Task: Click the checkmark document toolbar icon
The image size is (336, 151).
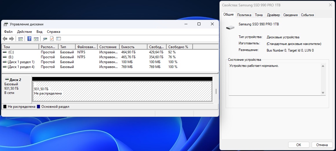Action: coord(52,39)
